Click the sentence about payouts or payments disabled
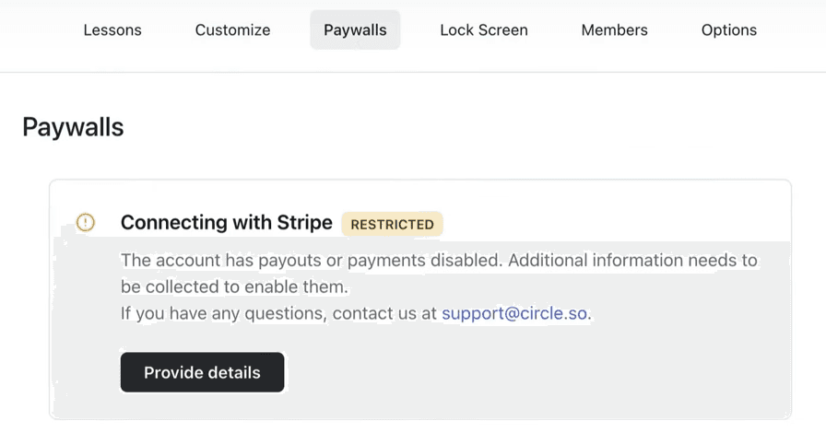Viewport: 826px width, 444px height. point(312,260)
